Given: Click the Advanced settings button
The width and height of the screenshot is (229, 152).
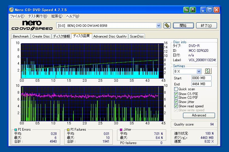Looking at the screenshot, I should coord(199,115).
